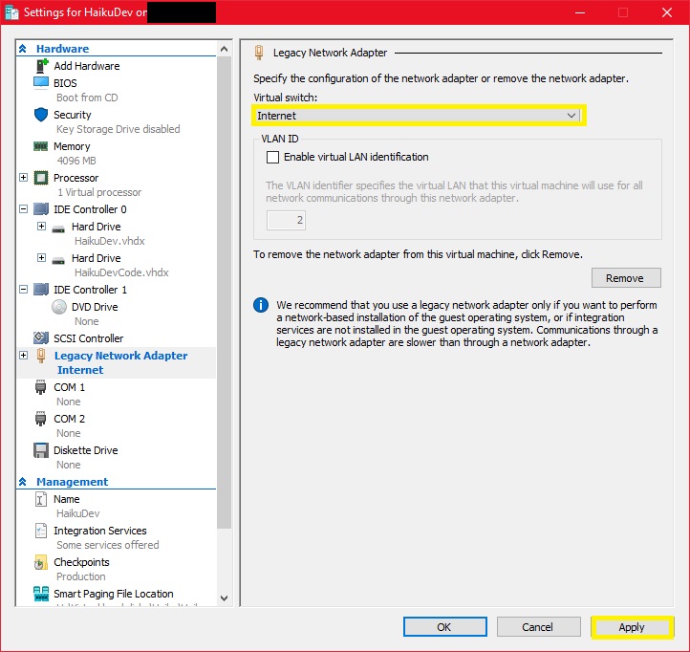The height and width of the screenshot is (652, 690).
Task: Enable virtual LAN identification checkbox
Action: 272,157
